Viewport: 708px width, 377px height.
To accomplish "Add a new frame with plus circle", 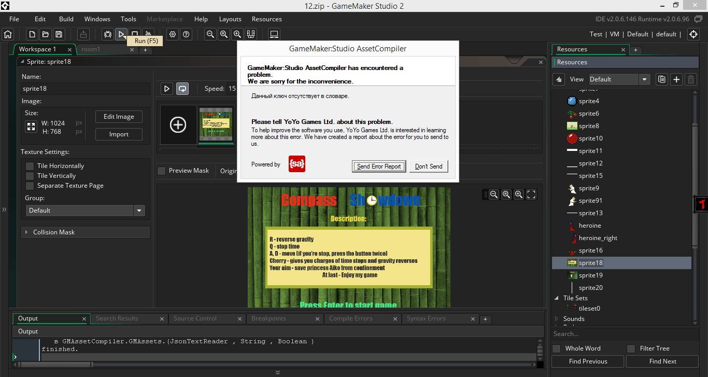I will coord(178,125).
